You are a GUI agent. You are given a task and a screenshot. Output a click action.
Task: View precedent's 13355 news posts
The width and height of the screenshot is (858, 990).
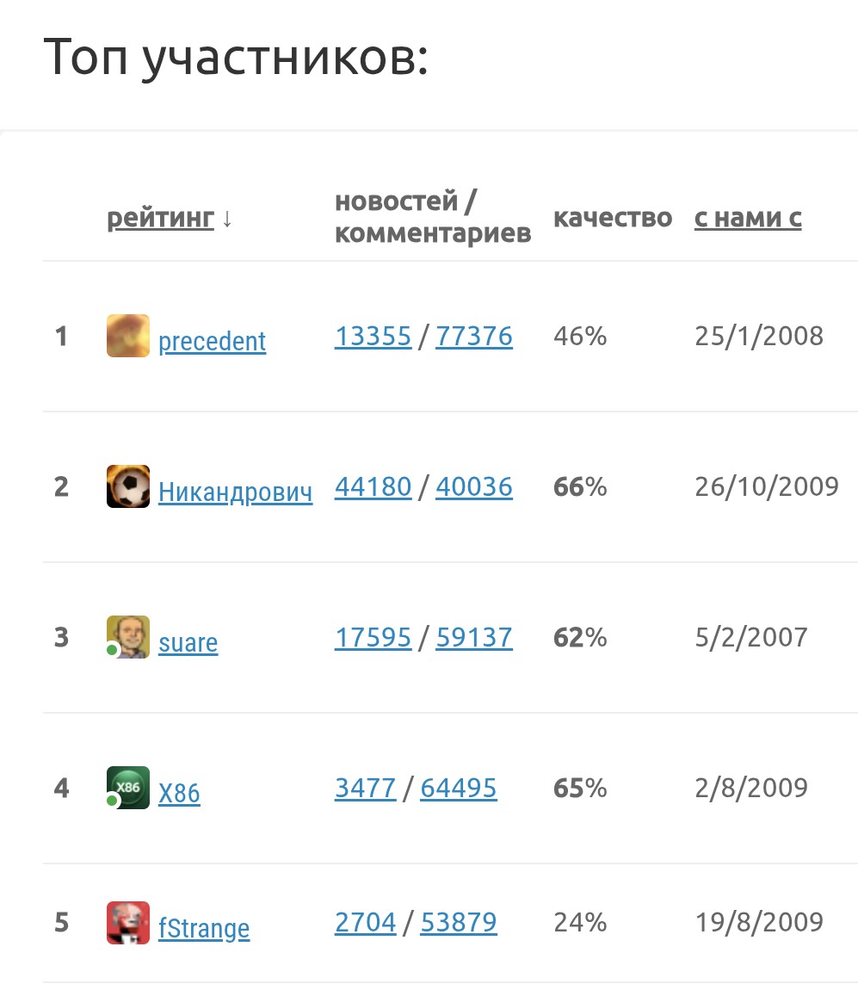[x=373, y=336]
